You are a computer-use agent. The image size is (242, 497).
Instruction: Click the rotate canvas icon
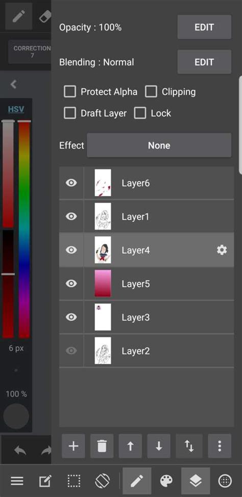103,481
